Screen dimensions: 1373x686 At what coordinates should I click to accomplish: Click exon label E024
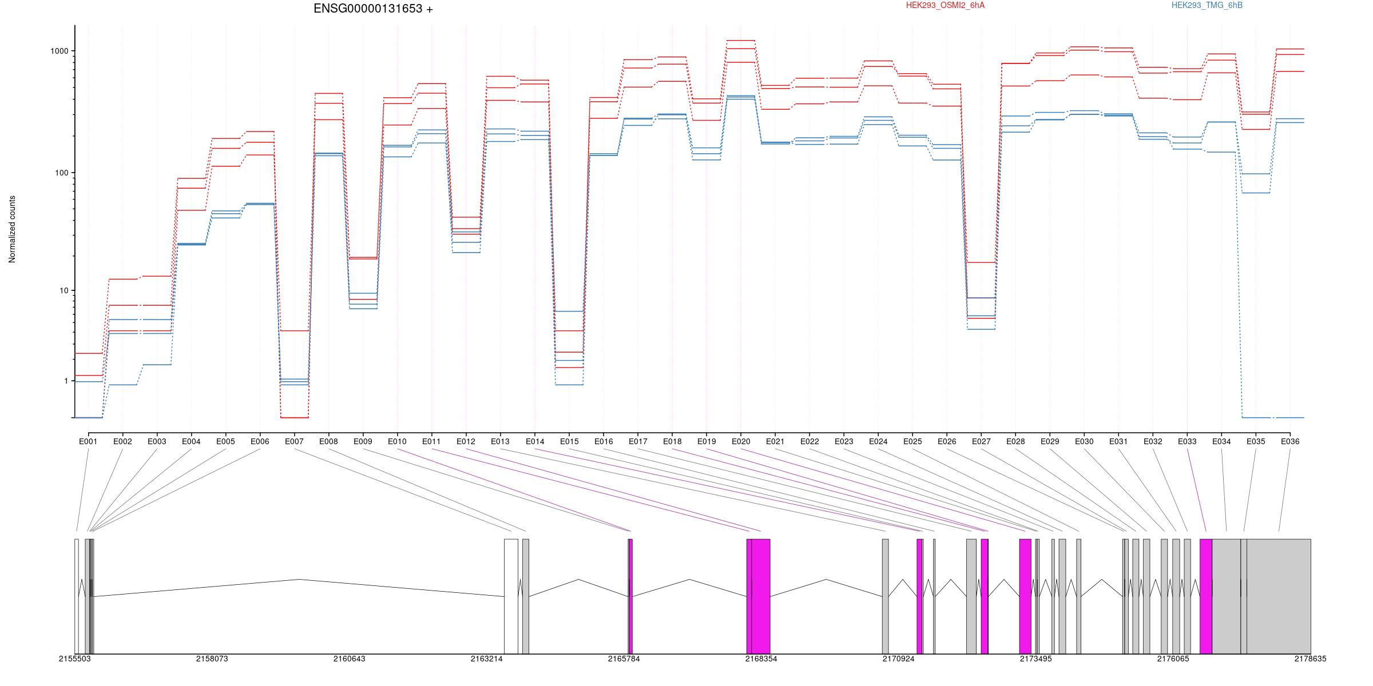pos(878,441)
